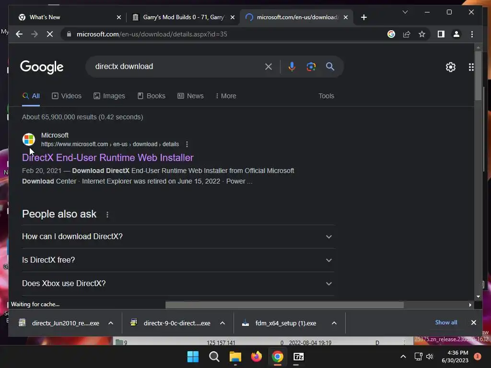Open File Explorer from taskbar

click(x=235, y=356)
